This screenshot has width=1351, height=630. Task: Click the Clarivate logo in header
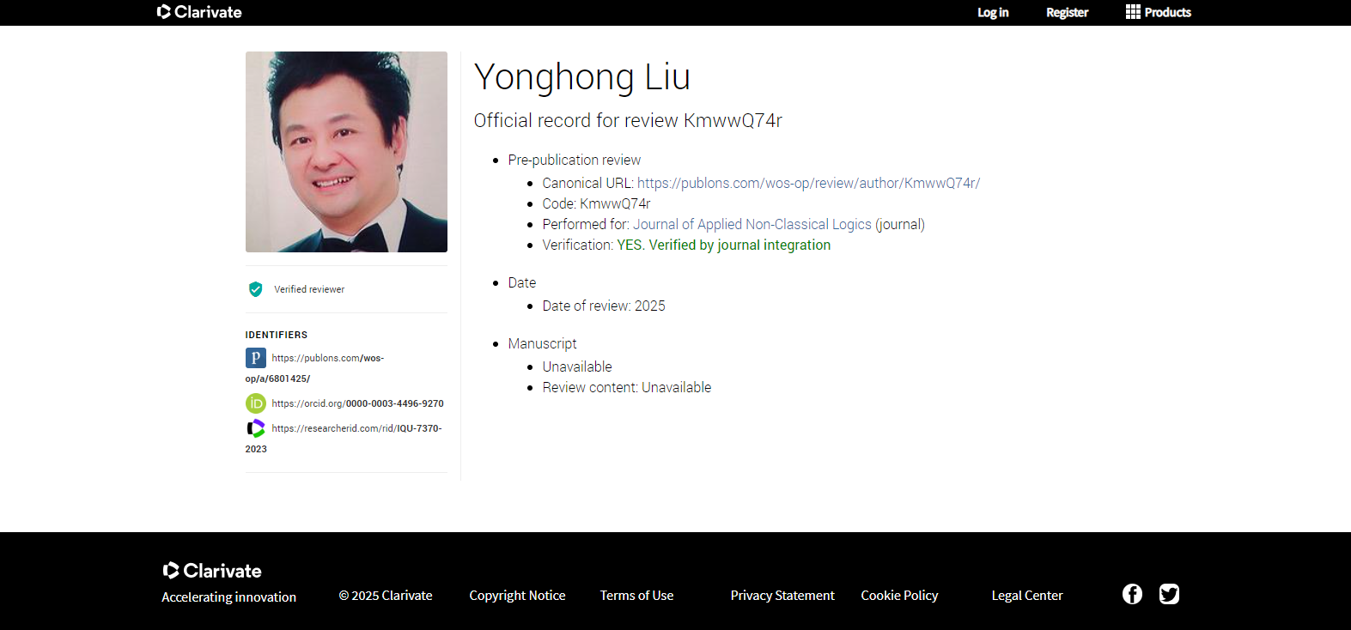[x=199, y=12]
